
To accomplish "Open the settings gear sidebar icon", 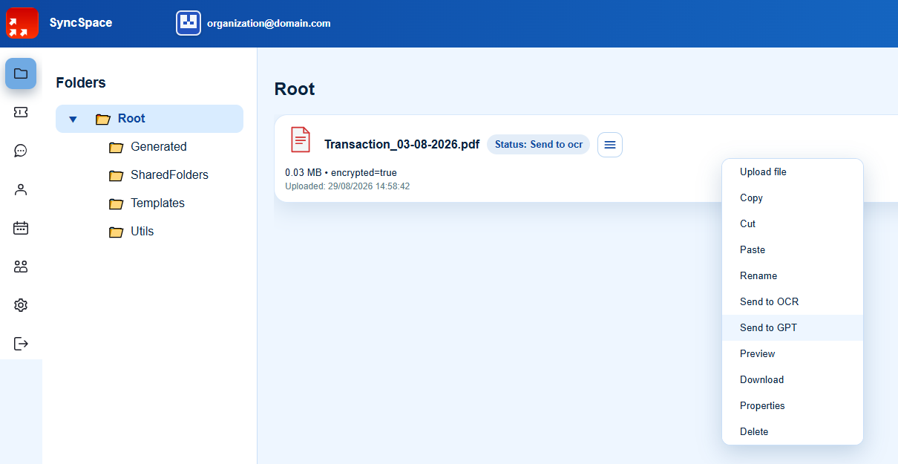I will (x=21, y=305).
